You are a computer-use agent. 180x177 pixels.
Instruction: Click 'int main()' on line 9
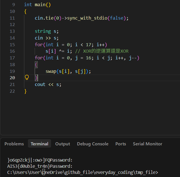click(x=37, y=5)
